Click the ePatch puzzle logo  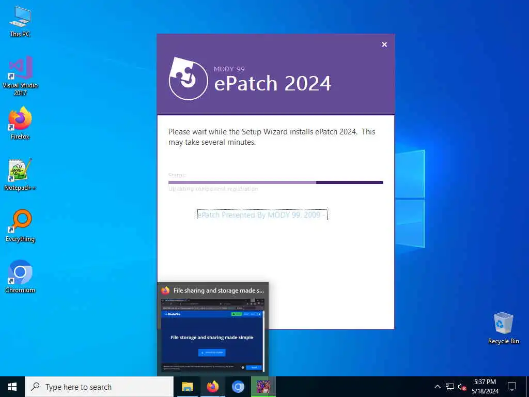188,79
